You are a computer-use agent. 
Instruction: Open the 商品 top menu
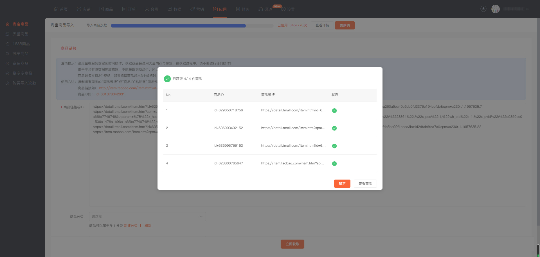[x=106, y=9]
